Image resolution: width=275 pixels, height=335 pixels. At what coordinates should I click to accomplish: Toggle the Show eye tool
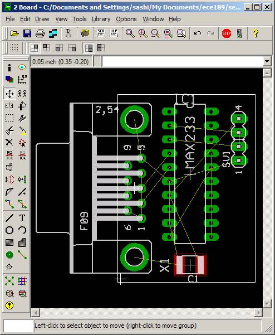pos(22,67)
